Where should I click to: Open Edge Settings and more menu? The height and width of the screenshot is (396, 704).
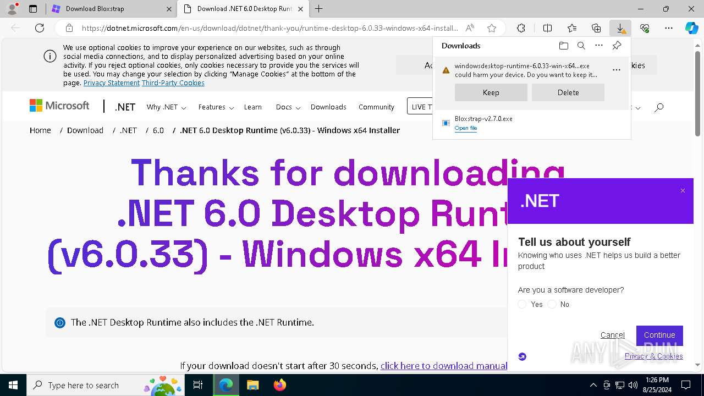point(669,28)
